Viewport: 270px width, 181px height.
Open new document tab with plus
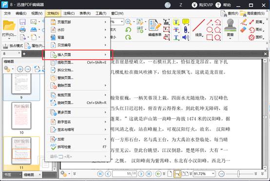24,54
